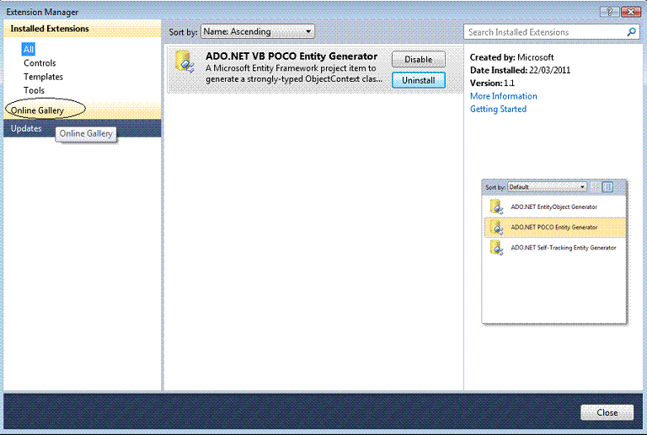Click the ADO.NET VB POCO Entity Generator icon
Image resolution: width=647 pixels, height=435 pixels.
[x=184, y=61]
